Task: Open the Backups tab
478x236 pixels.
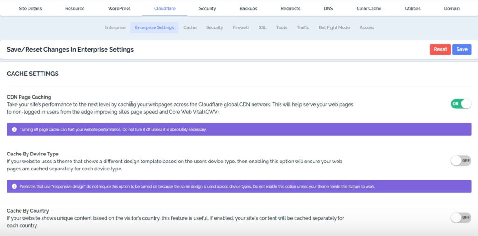Action: [248, 8]
